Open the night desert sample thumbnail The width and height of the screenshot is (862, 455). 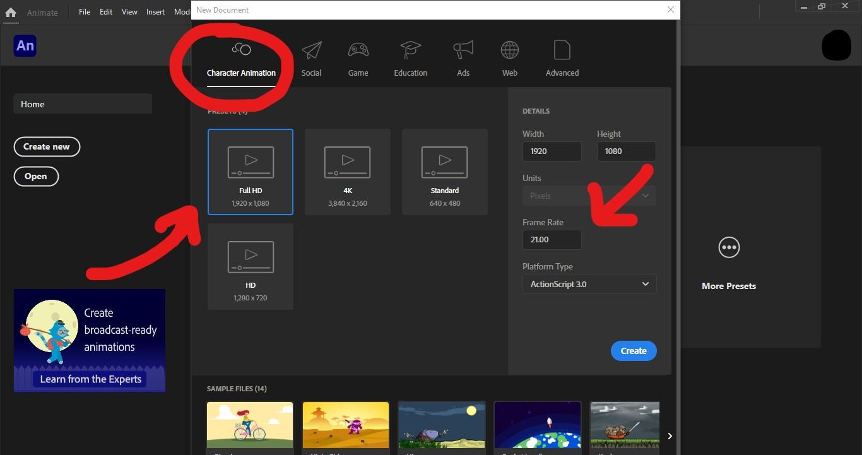(442, 426)
